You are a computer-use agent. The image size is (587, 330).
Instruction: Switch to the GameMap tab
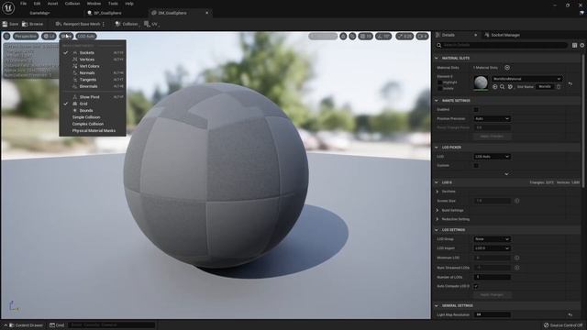tap(39, 13)
